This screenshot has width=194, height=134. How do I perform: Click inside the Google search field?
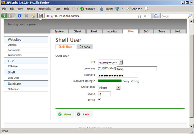pyautogui.click(x=174, y=16)
